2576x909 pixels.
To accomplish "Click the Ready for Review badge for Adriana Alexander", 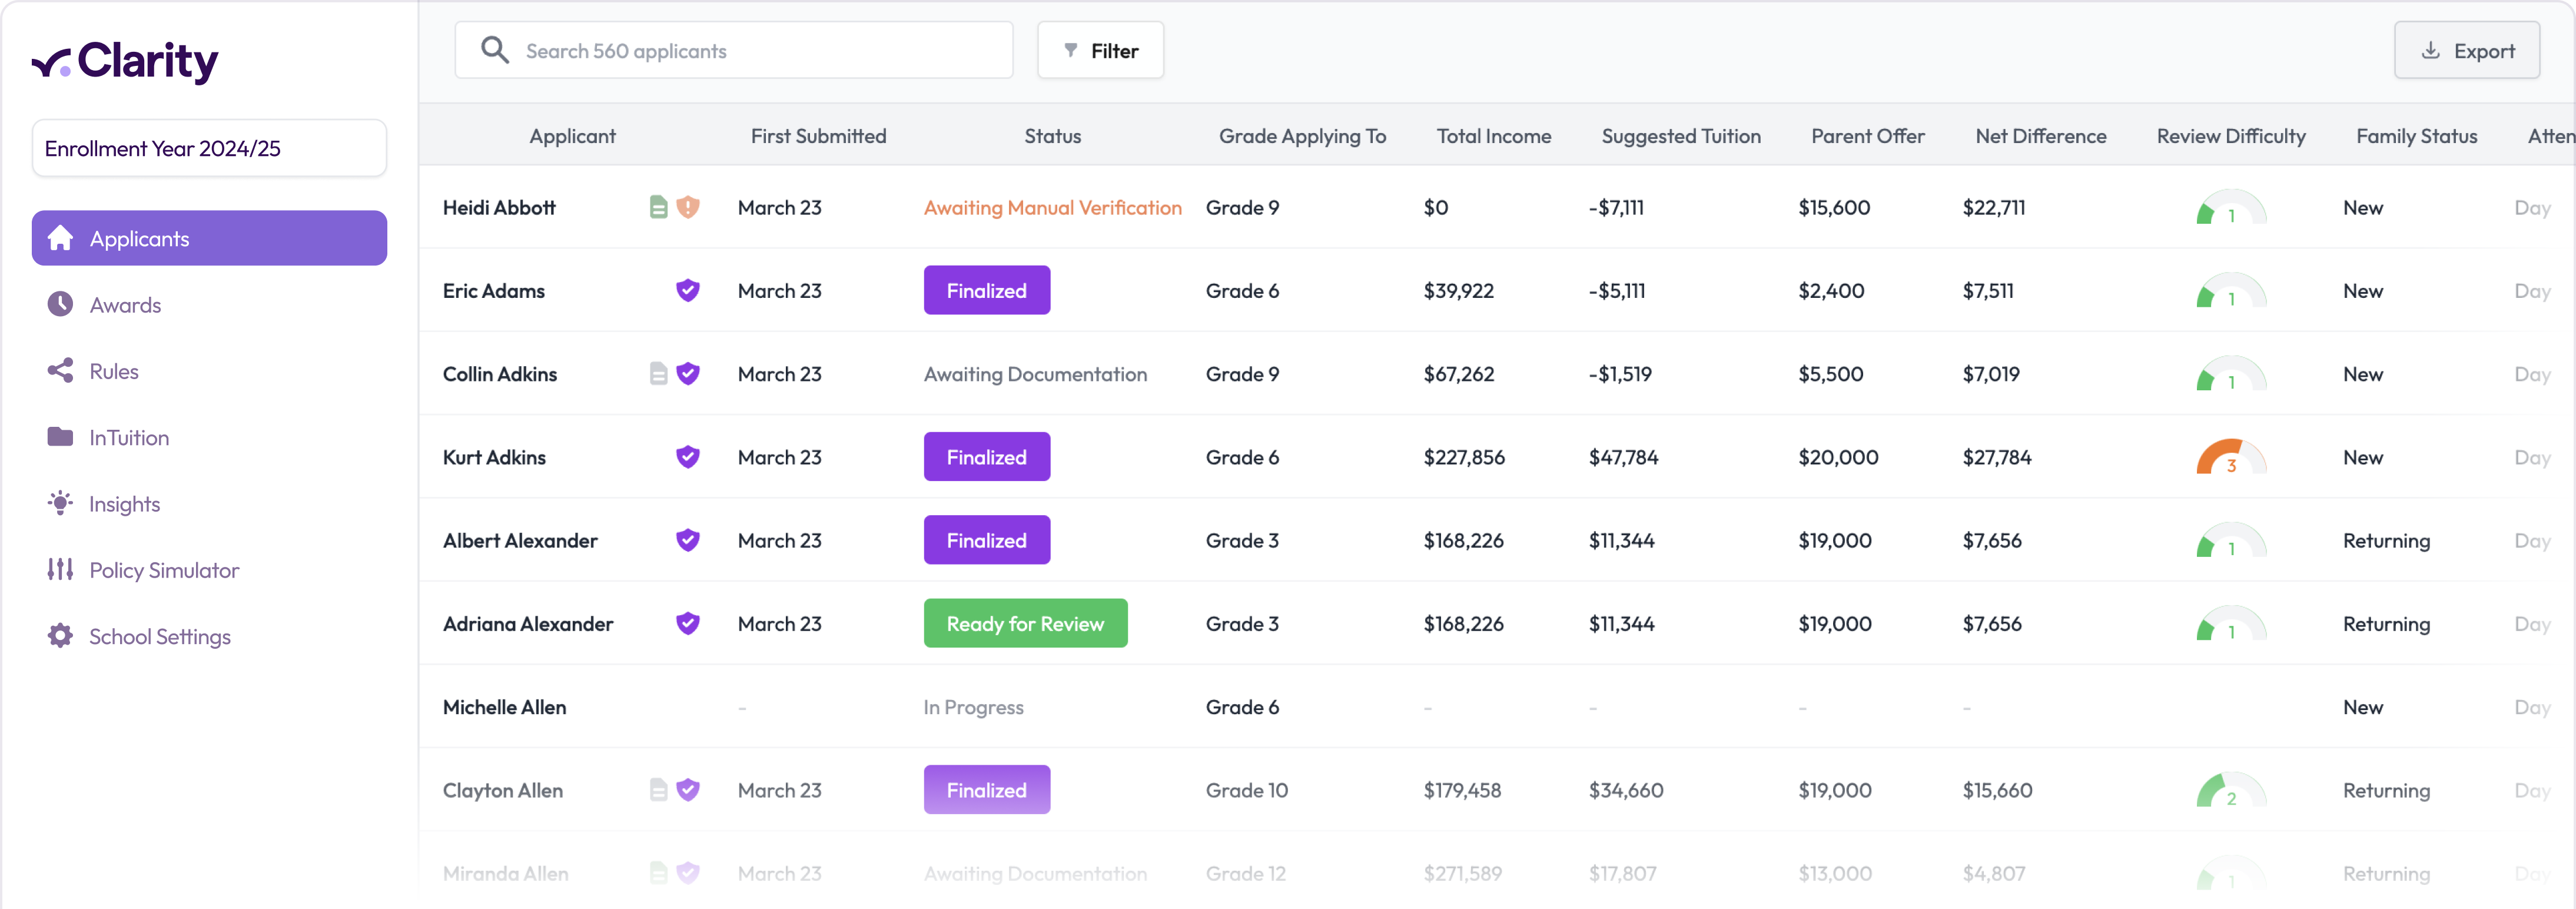I will click(1025, 623).
